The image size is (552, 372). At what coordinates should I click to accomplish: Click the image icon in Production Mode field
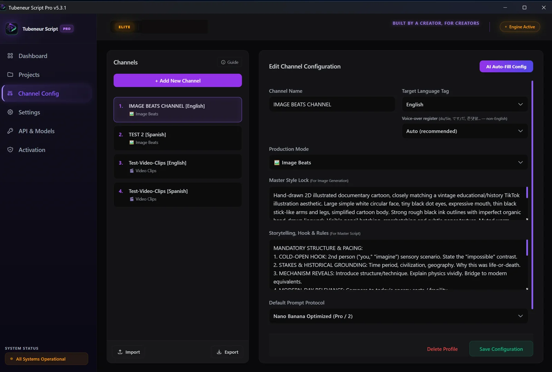277,163
